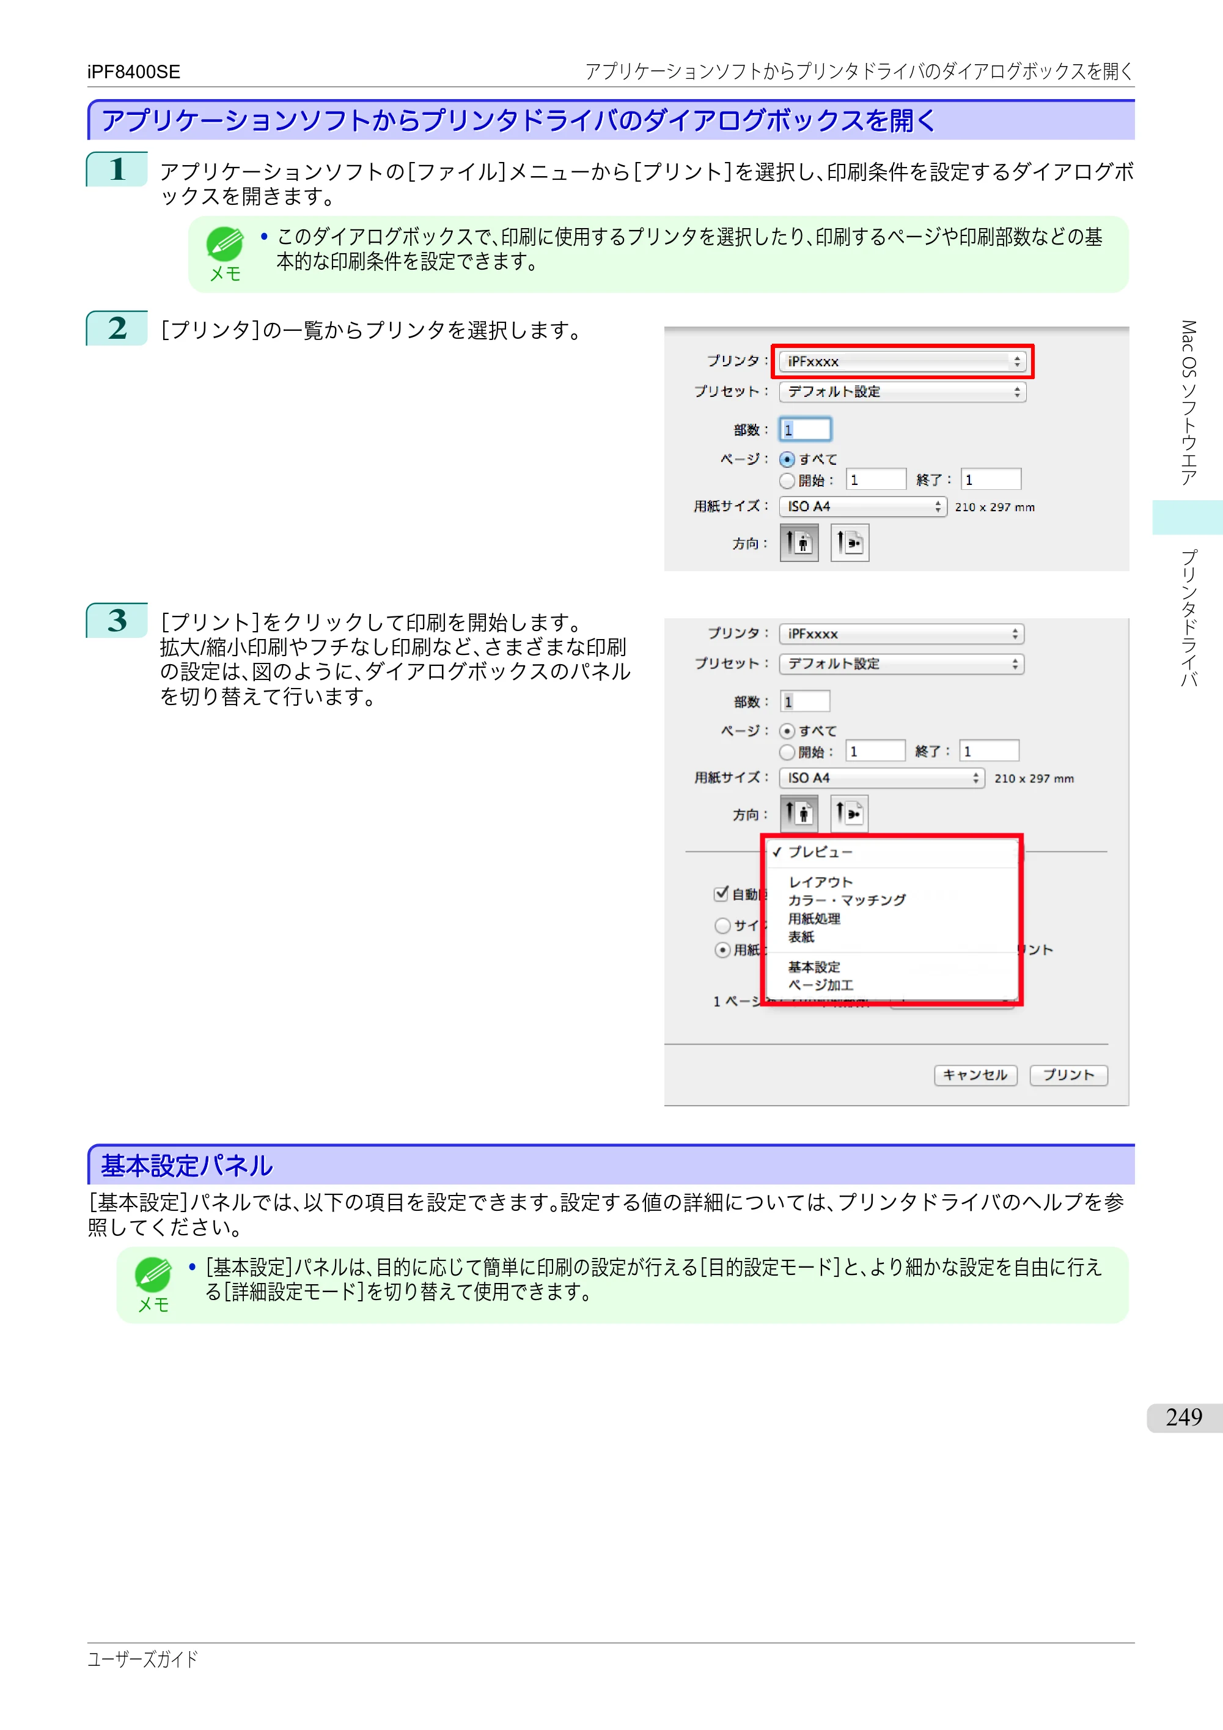Viewport: 1223px width, 1730px height.
Task: Choose ページ加工 in the panel popup menu
Action: (x=892, y=985)
